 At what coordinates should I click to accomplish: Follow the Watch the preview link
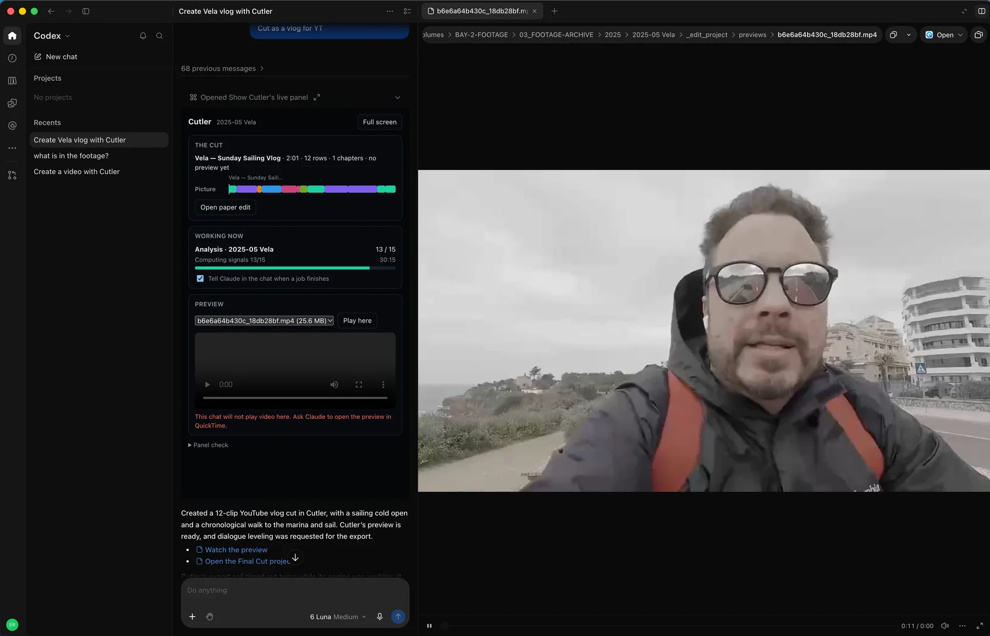click(x=237, y=550)
